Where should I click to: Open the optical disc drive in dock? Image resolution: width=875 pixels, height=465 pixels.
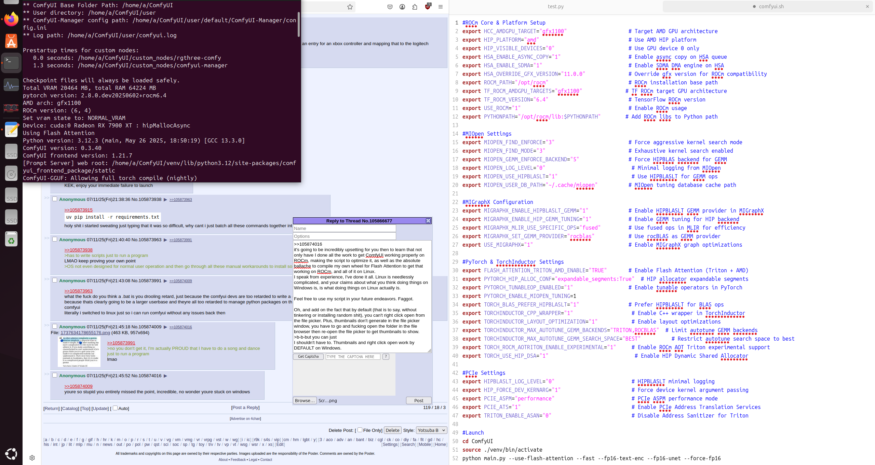pyautogui.click(x=11, y=174)
